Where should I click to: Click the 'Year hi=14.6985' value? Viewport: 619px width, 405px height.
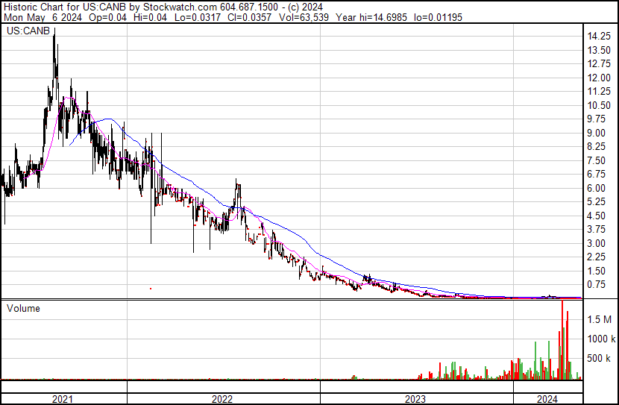pyautogui.click(x=371, y=17)
